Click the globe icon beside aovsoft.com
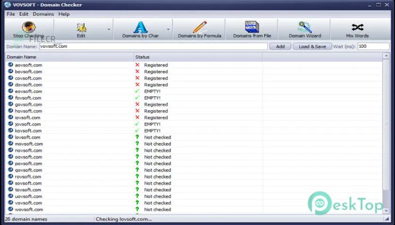 click(10, 65)
